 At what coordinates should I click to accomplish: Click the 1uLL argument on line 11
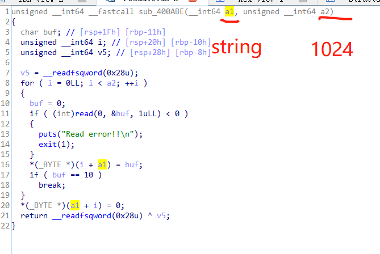(148, 114)
